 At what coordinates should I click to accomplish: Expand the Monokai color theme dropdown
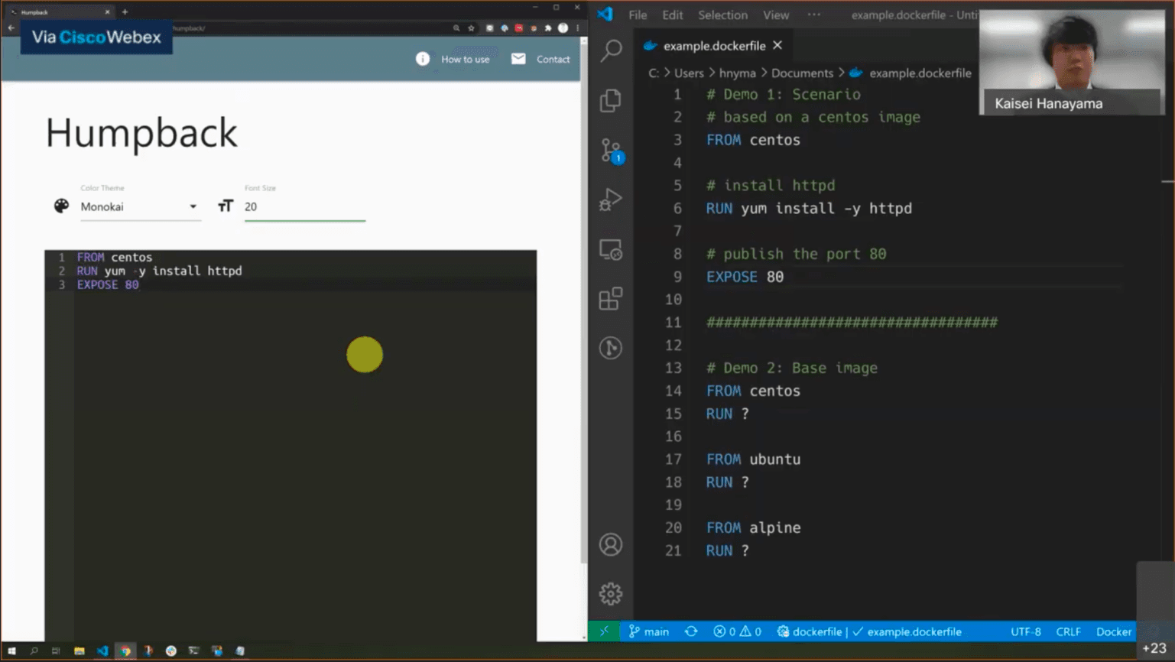[139, 206]
